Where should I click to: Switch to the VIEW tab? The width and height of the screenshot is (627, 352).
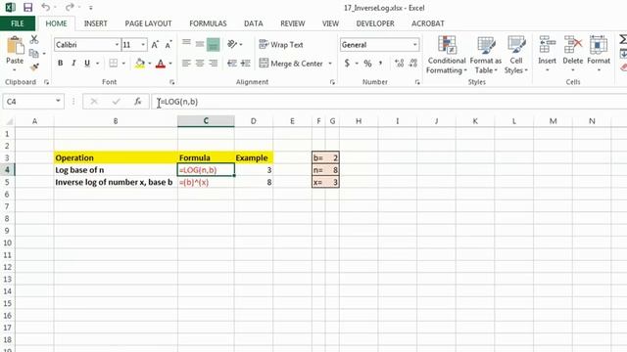(331, 23)
